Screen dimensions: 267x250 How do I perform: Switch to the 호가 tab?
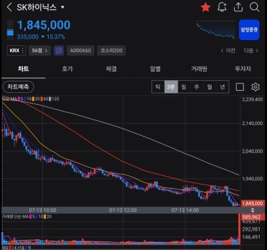pyautogui.click(x=67, y=69)
